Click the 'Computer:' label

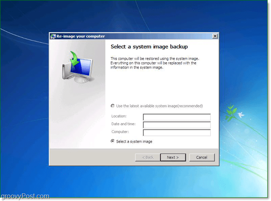120,132
